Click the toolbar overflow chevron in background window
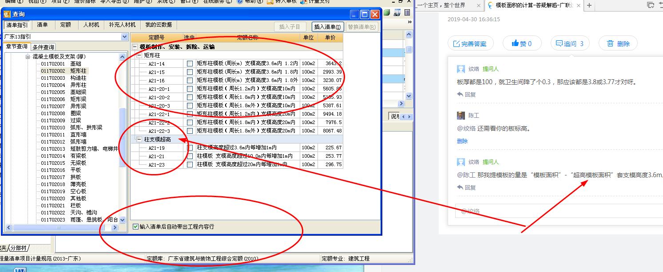 coord(410,22)
